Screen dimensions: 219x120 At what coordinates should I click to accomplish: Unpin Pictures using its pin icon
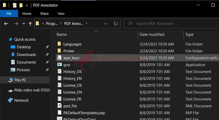47,70
